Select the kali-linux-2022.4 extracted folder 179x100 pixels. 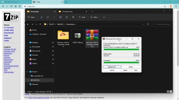(63, 39)
